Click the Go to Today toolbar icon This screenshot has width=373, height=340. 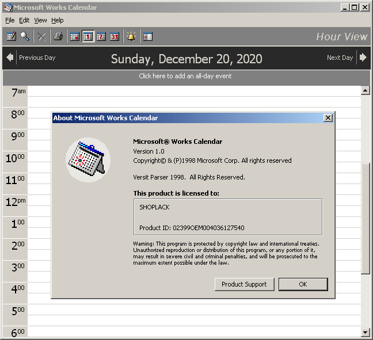pyautogui.click(x=75, y=36)
